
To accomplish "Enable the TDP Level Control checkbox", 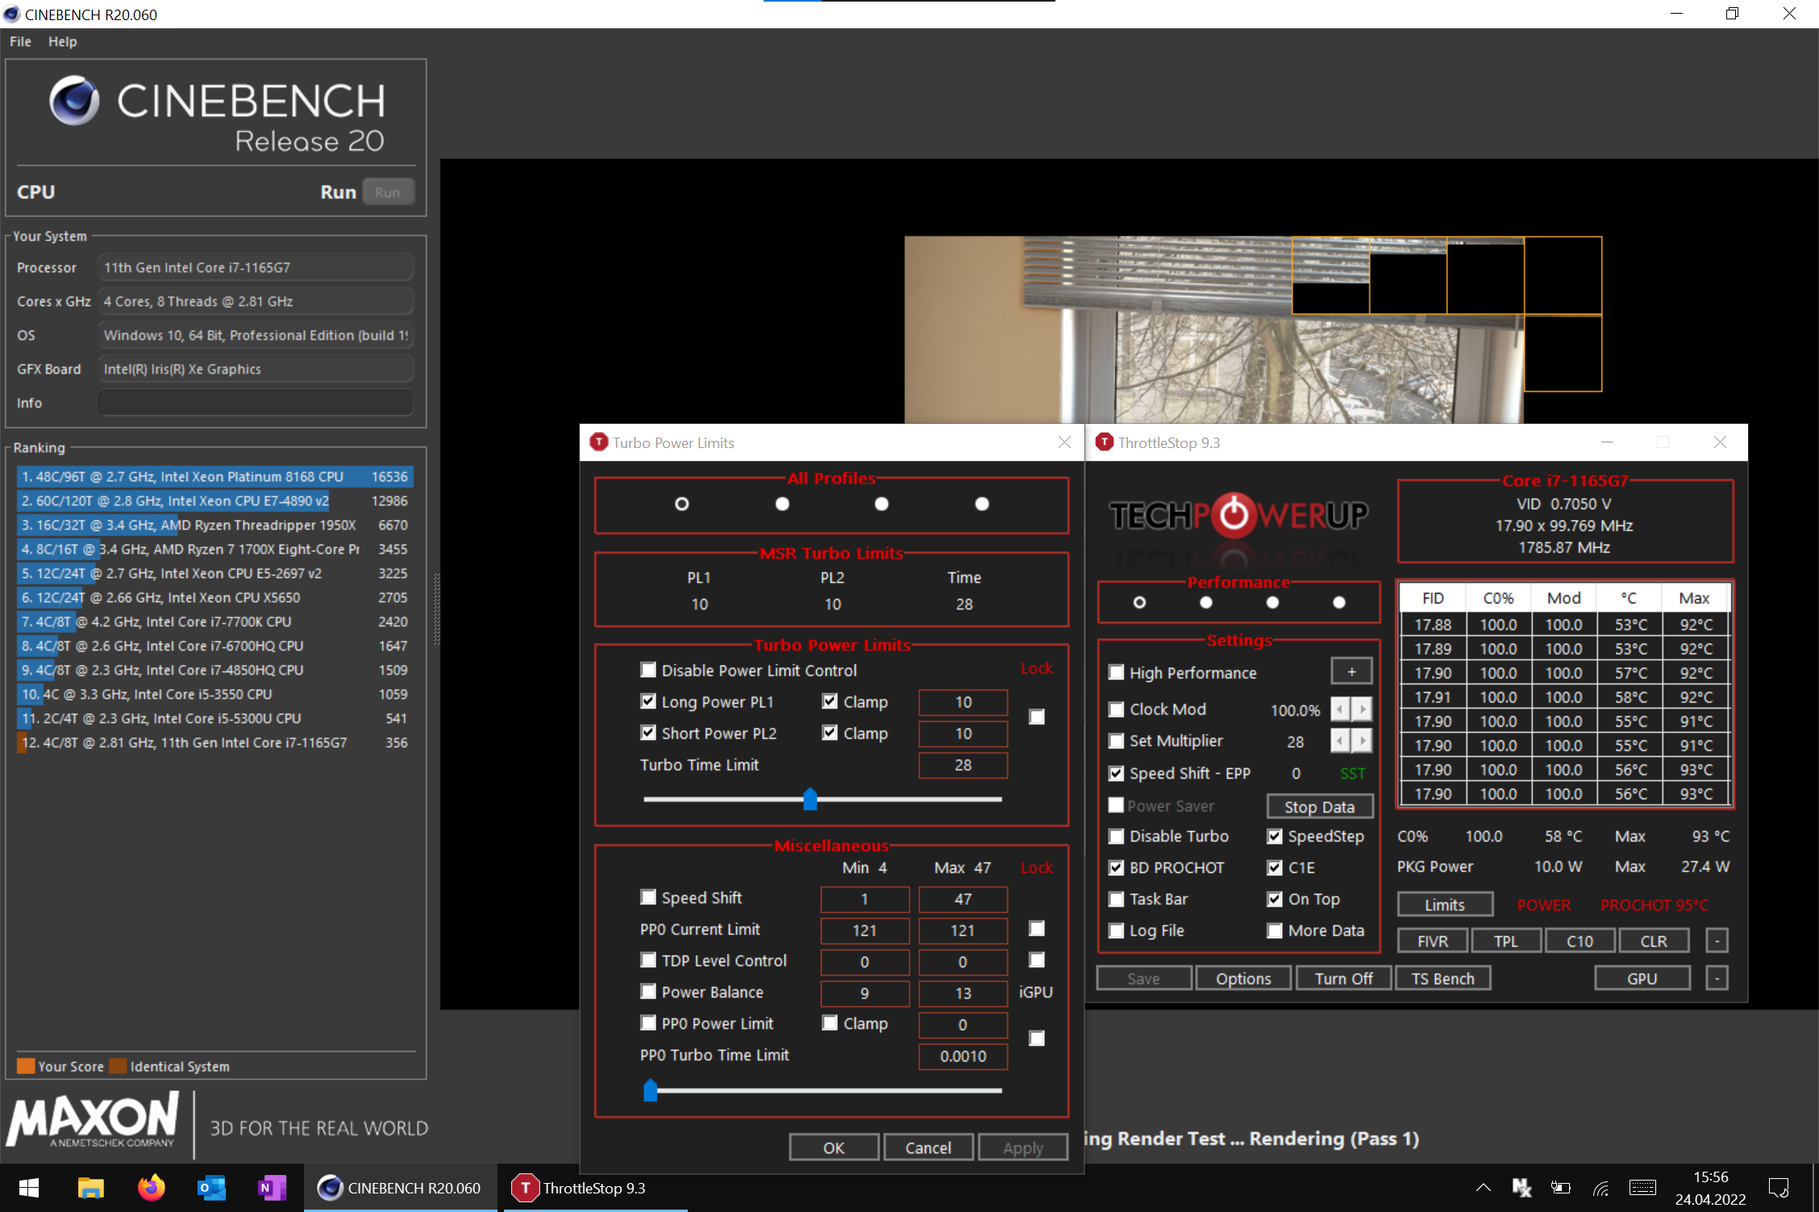I will click(x=648, y=961).
